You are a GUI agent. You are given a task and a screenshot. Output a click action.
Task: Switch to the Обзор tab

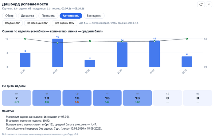[x=10, y=16]
